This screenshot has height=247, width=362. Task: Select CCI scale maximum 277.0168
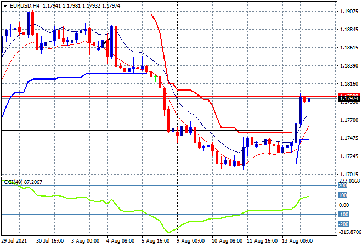click(x=349, y=181)
